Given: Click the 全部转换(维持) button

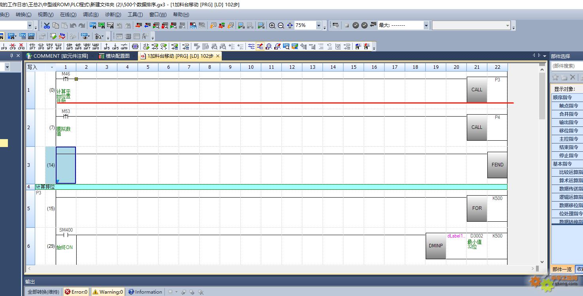Looking at the screenshot, I should pos(43,292).
